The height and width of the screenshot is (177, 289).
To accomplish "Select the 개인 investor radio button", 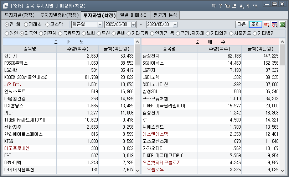I will 7,33.
